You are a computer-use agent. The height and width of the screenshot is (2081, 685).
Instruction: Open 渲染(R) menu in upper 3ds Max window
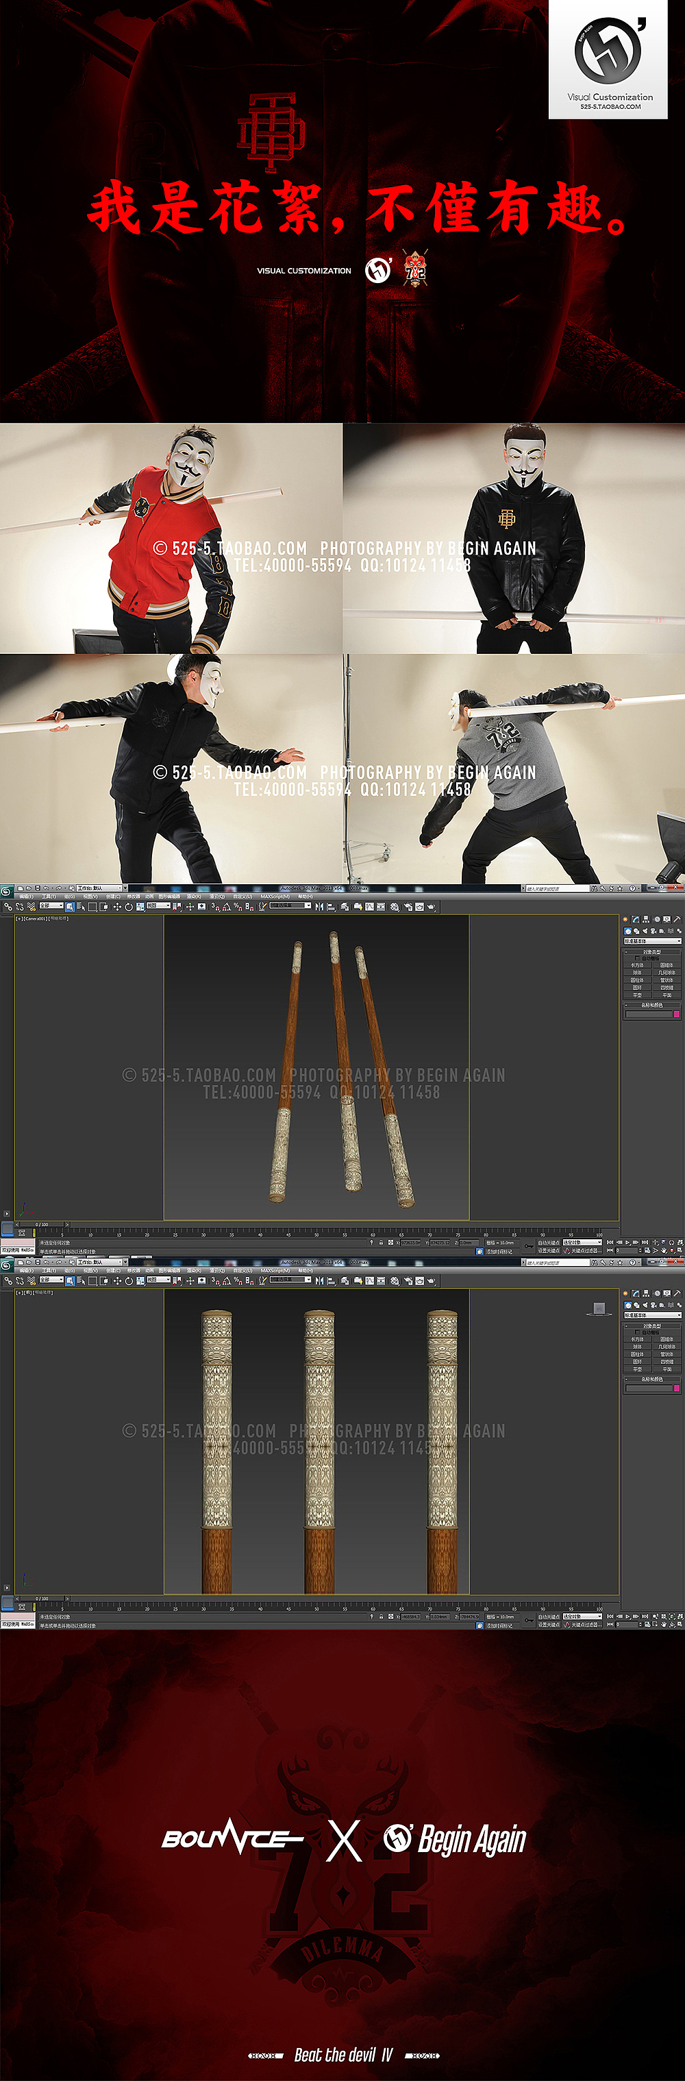pos(194,897)
